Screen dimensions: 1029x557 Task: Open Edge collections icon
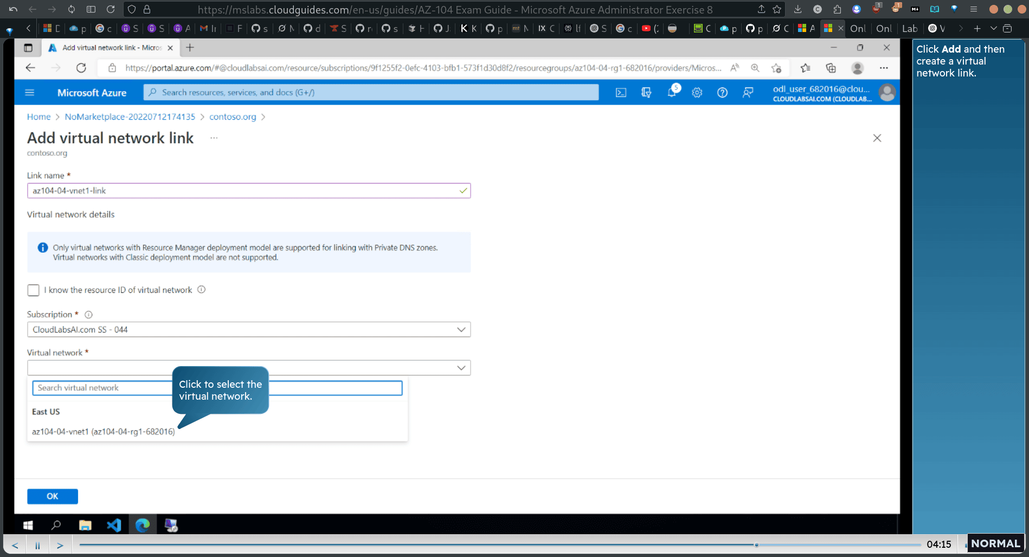point(831,68)
